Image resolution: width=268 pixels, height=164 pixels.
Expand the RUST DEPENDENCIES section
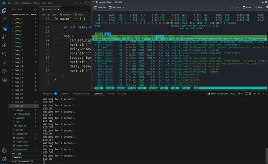point(24,161)
